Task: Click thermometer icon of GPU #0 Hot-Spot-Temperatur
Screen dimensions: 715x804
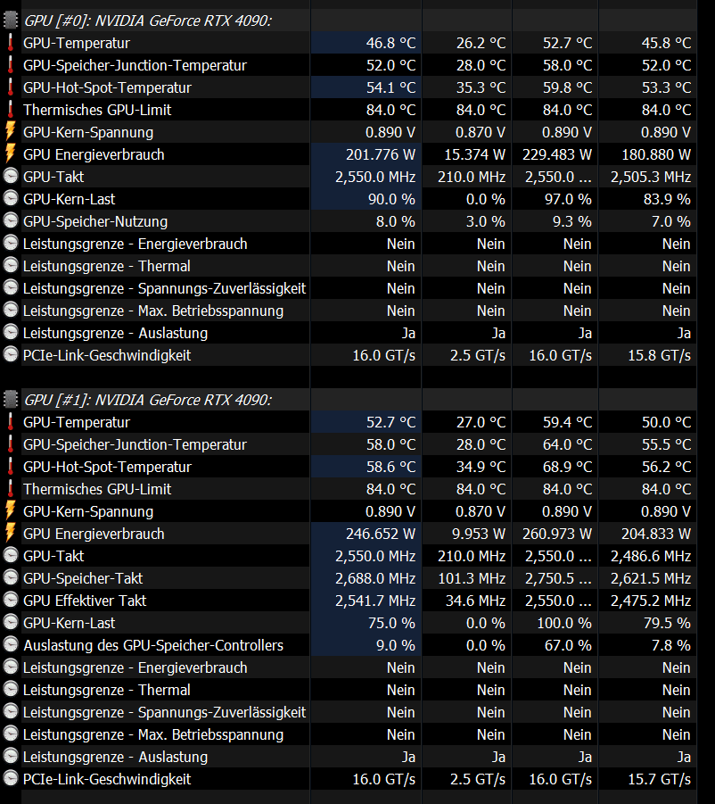Action: point(10,87)
